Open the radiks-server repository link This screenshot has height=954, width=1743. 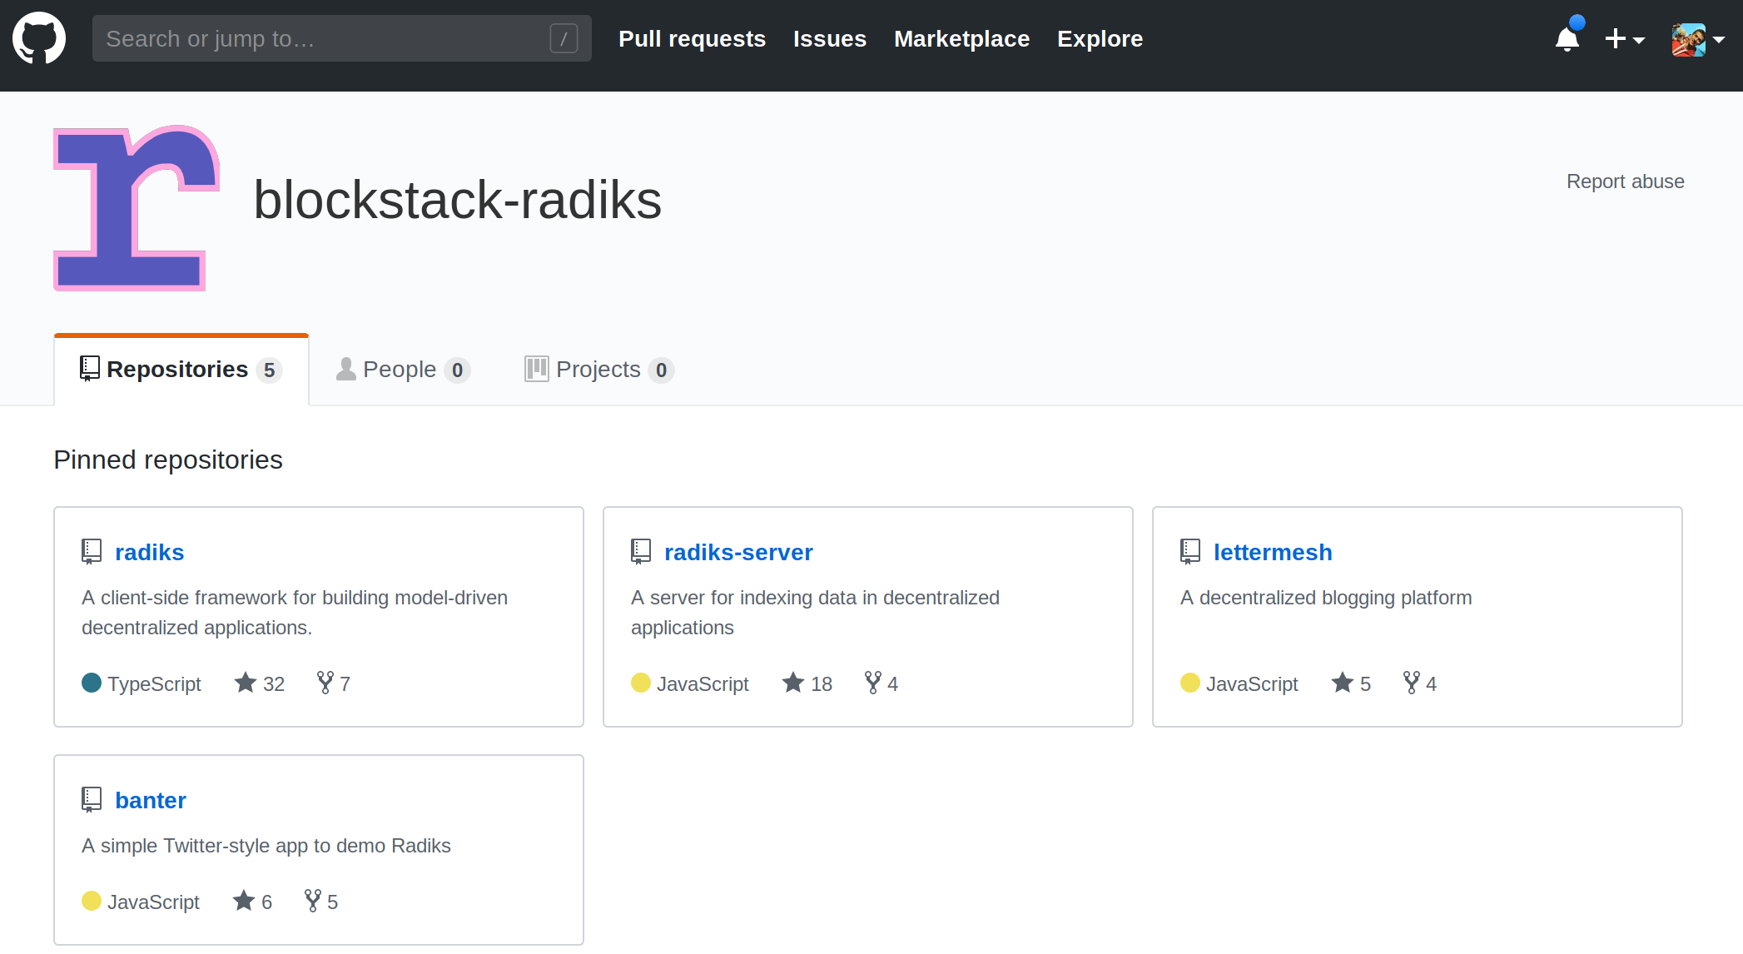(737, 552)
